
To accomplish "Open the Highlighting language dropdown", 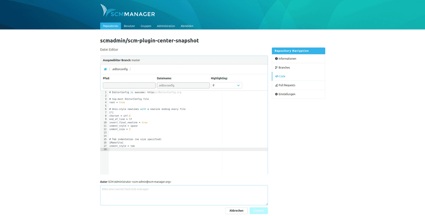I will 227,85.
